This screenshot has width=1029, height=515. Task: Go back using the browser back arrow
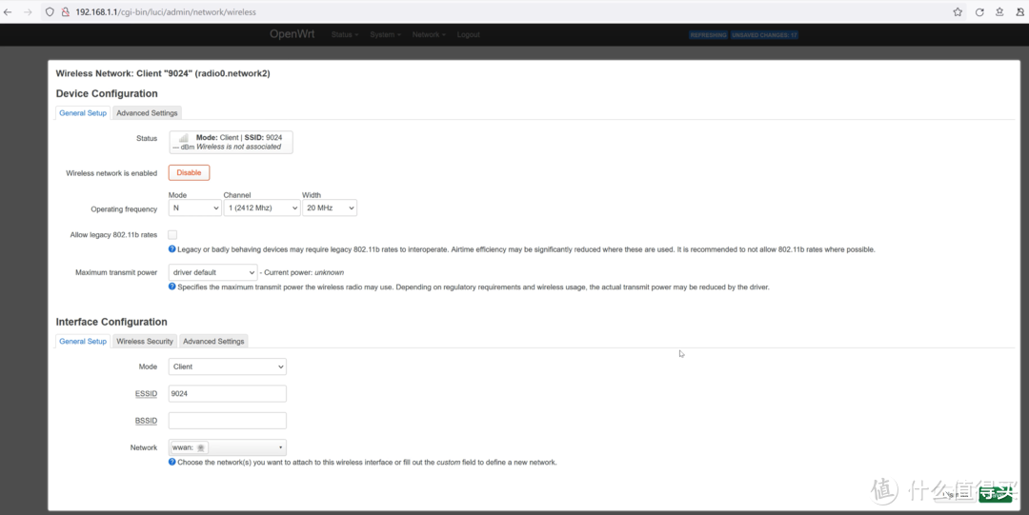(x=8, y=11)
